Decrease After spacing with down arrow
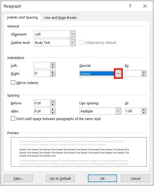Screen dimensions: 154x186 53,113
